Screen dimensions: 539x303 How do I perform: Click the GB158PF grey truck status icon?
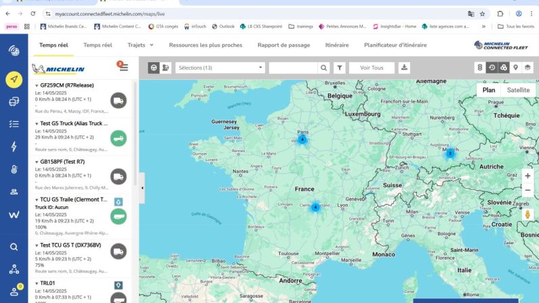pyautogui.click(x=119, y=177)
